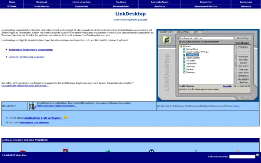Toggle 'URL automatisch aus Browser übernehmen' checkbox

pos(180,42)
